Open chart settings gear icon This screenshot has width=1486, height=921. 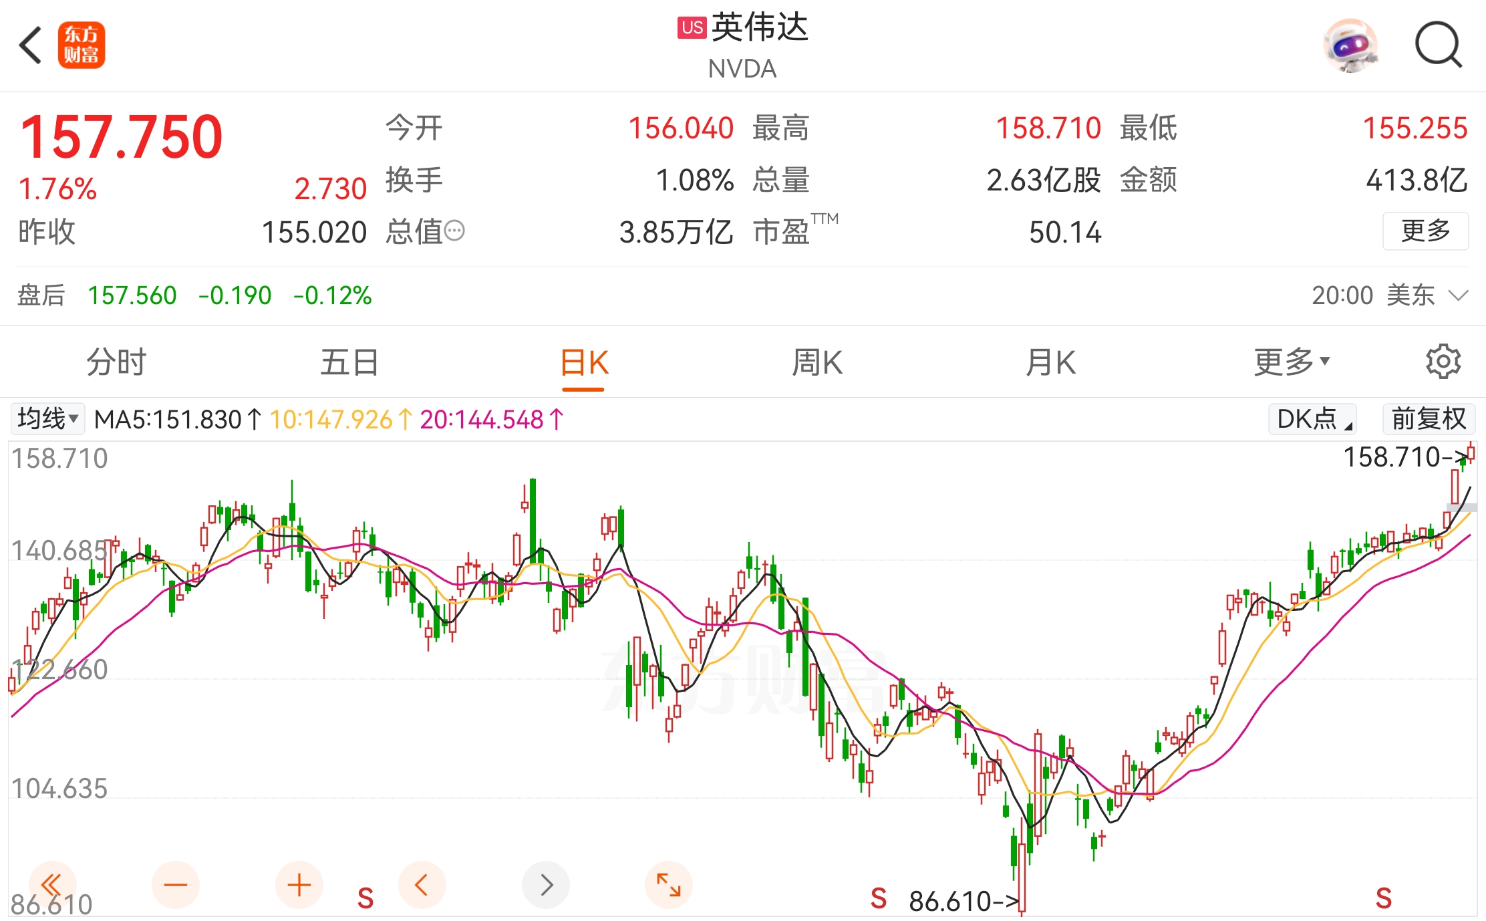tap(1443, 362)
